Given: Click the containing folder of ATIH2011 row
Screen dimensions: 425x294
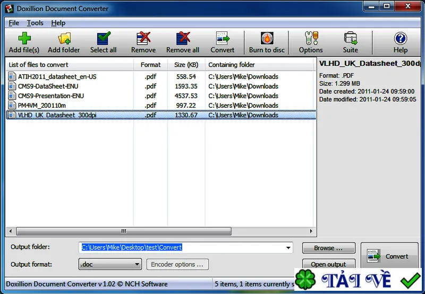Looking at the screenshot, I should [x=243, y=76].
